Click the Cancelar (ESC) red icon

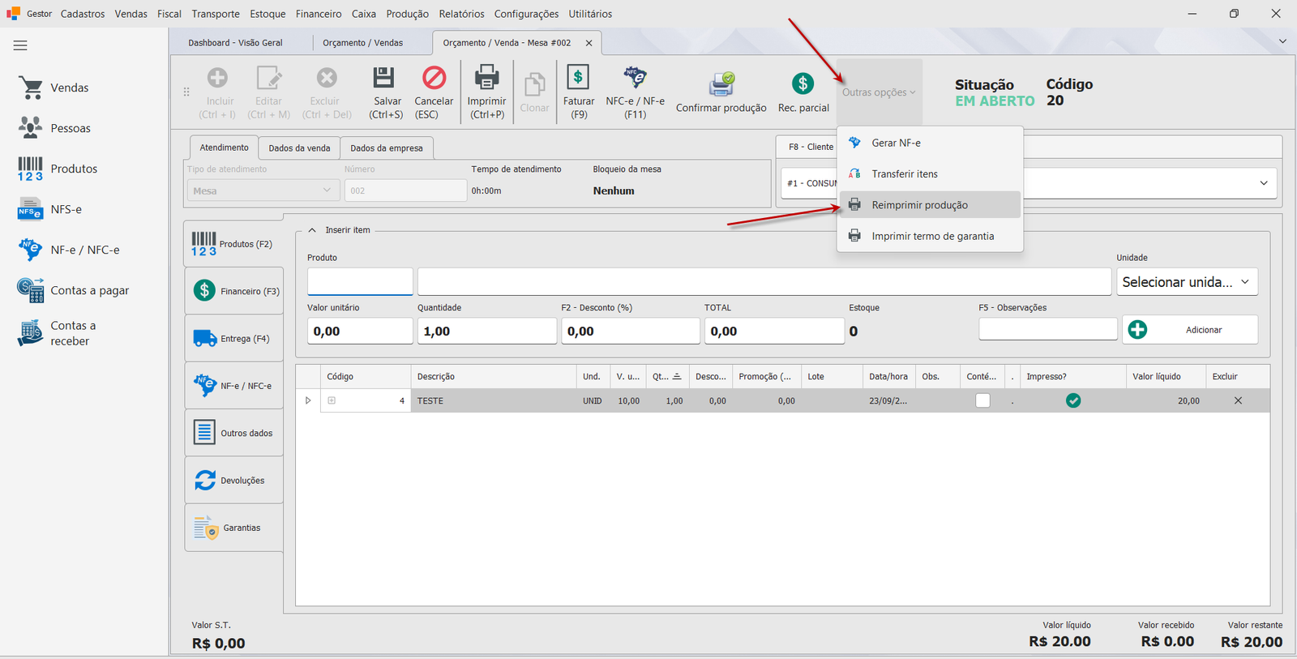pos(434,78)
